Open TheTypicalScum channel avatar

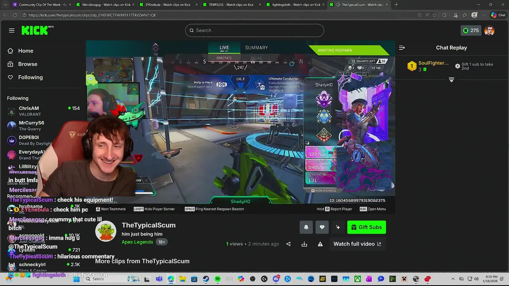106,231
